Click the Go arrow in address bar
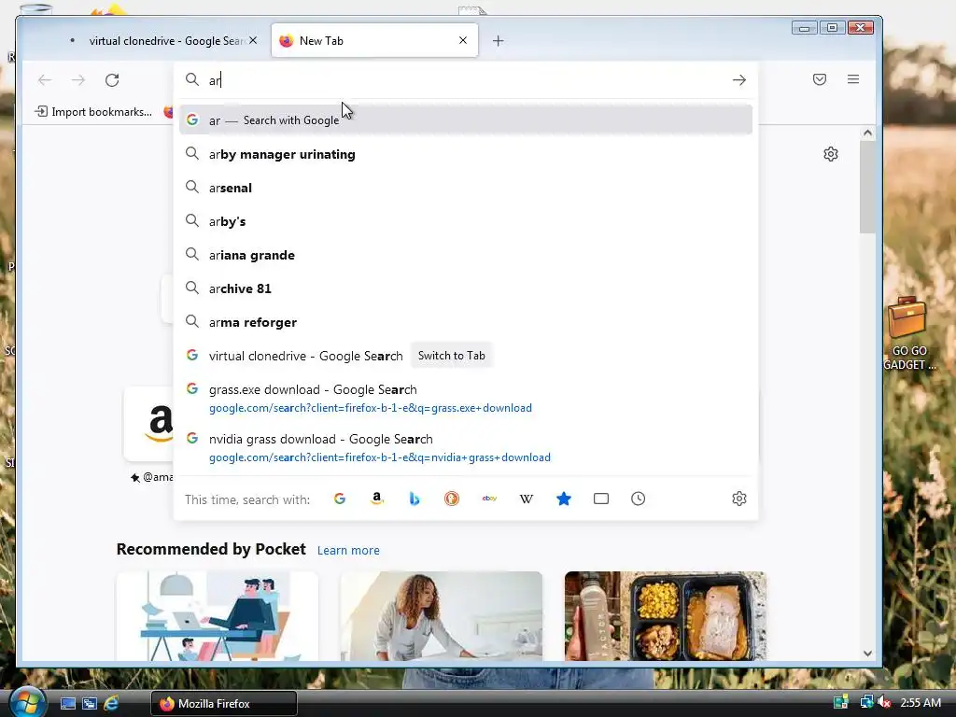The height and width of the screenshot is (717, 956). point(739,80)
